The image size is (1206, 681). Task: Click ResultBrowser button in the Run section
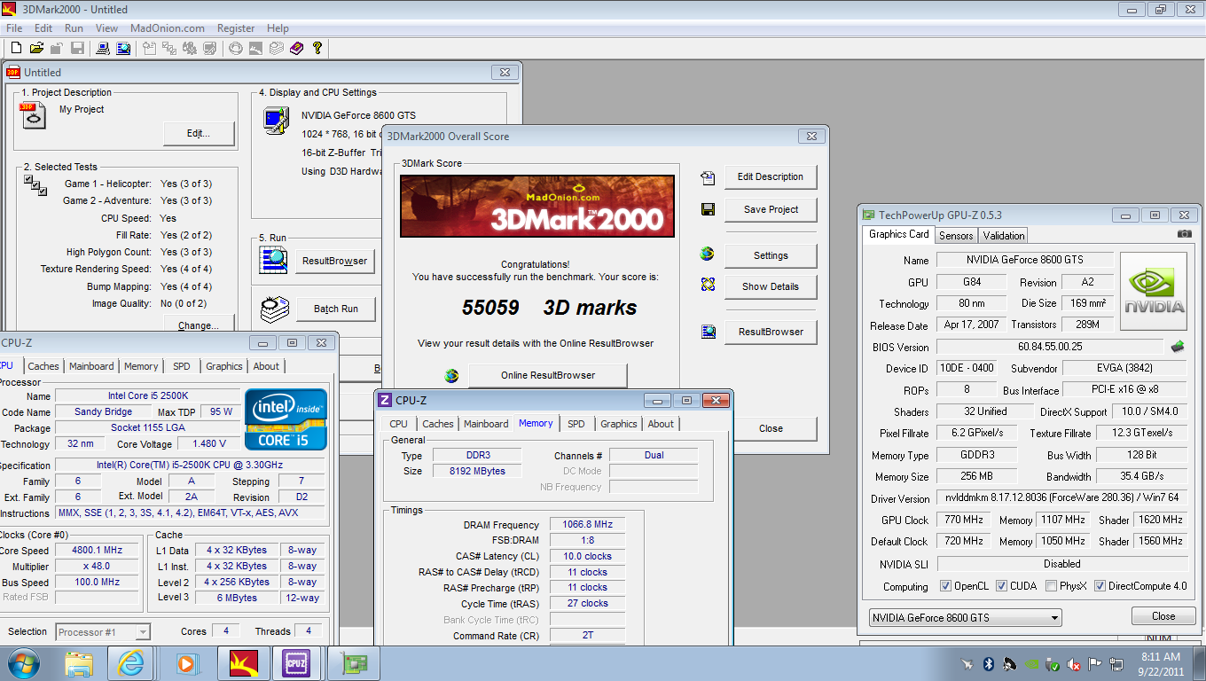[x=334, y=261]
